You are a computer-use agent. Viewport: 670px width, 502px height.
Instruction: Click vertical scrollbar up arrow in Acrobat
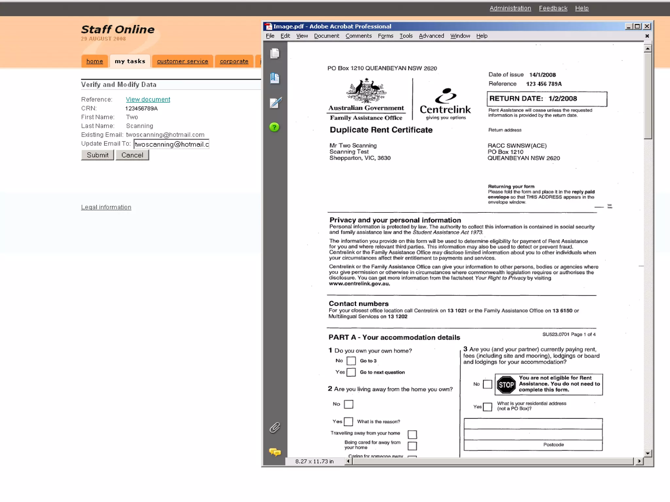[648, 48]
